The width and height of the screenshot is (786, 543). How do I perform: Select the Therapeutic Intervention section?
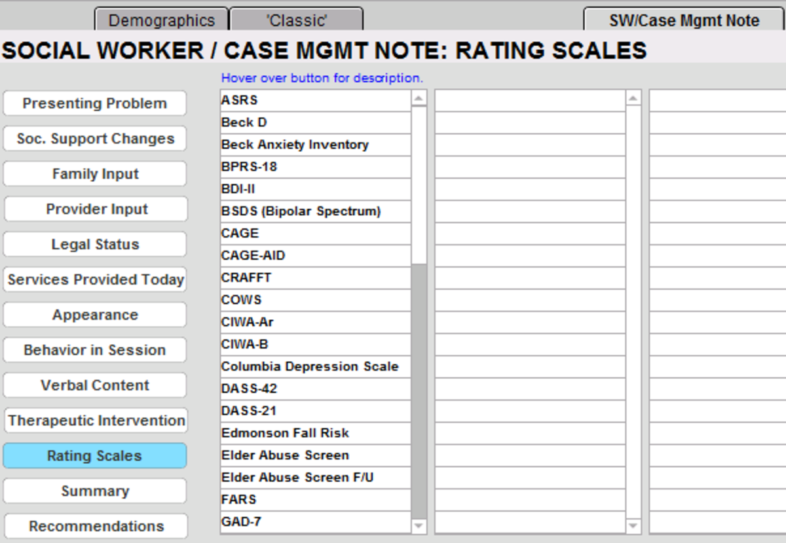click(96, 420)
